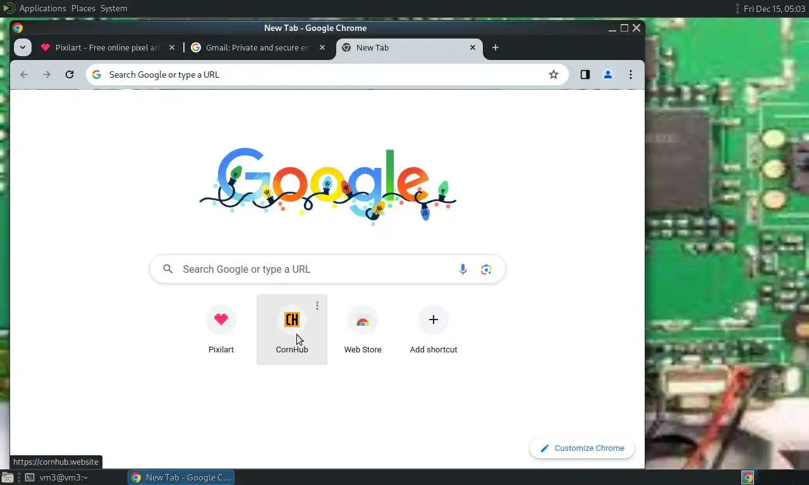Click the Chrome icon in bottom panel tray
809x485 pixels.
(x=748, y=477)
